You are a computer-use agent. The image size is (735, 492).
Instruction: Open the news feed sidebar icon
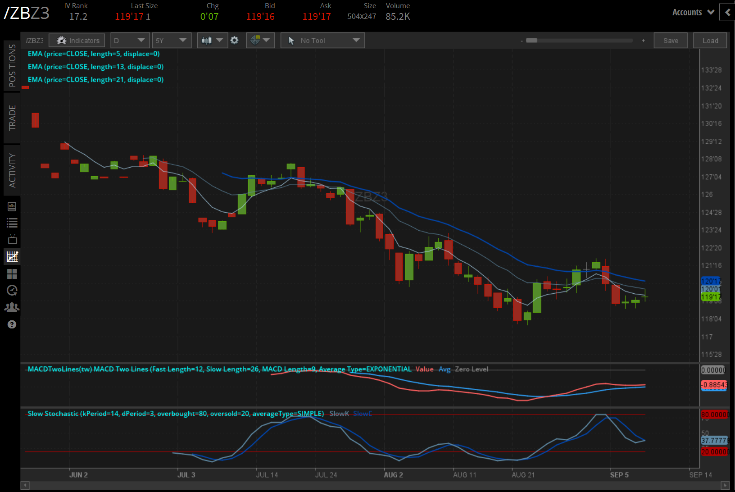12,206
